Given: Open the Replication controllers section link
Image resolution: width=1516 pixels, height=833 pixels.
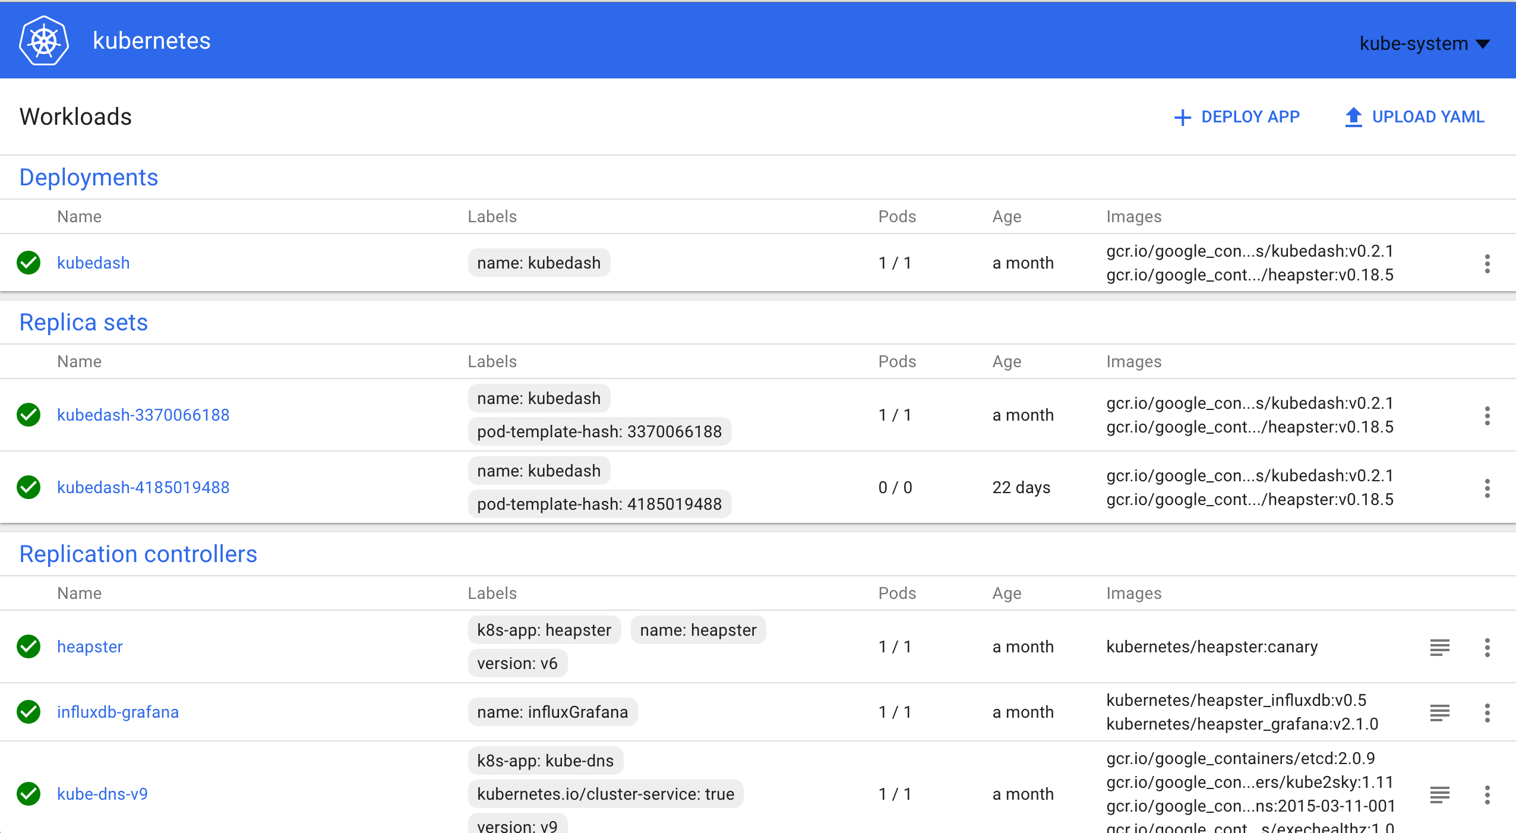Looking at the screenshot, I should [x=138, y=554].
